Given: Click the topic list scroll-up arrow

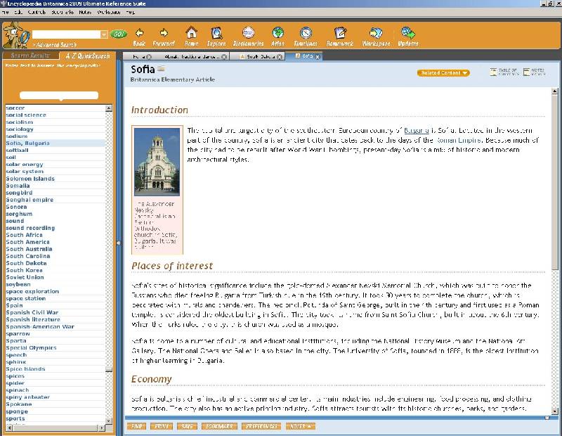Looking at the screenshot, I should [109, 108].
